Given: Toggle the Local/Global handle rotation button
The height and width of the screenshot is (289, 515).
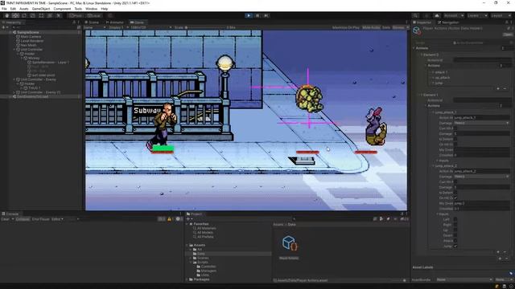Looking at the screenshot, I should 94,15.
